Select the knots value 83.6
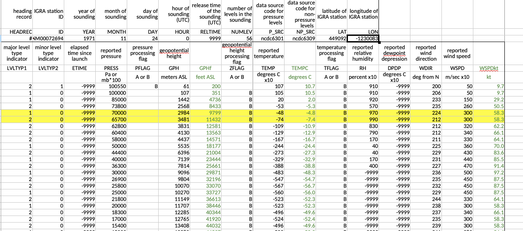 tap(488, 152)
